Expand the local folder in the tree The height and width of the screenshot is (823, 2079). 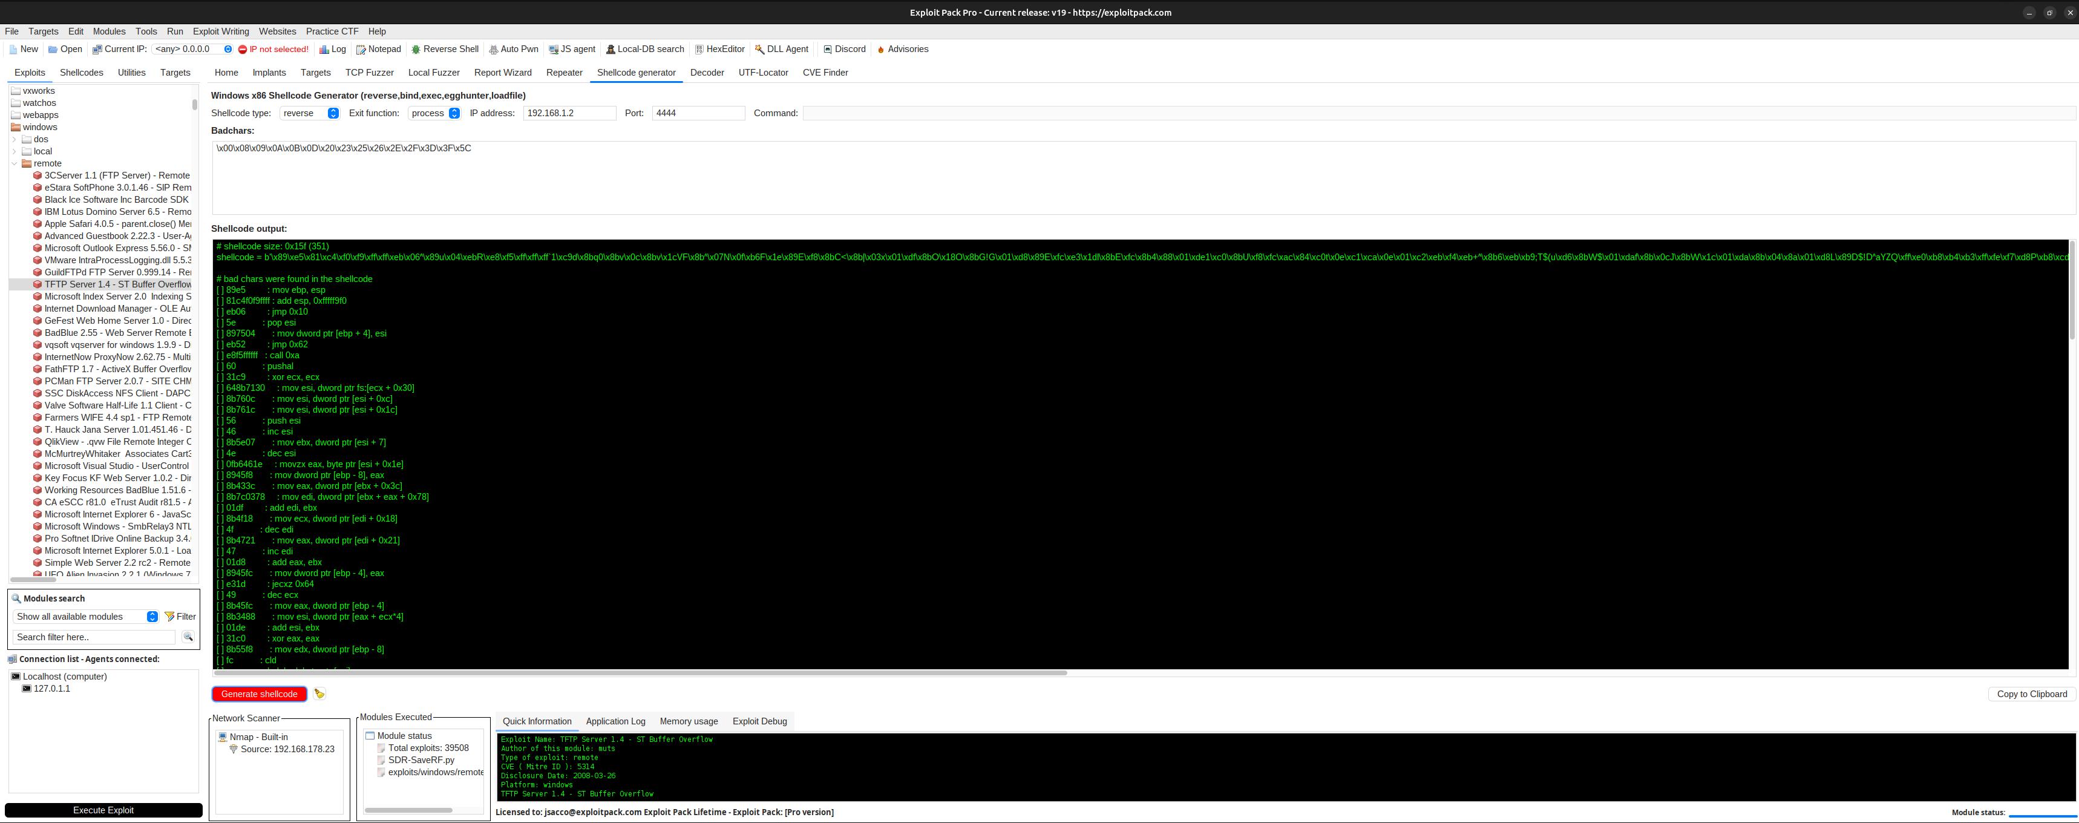14,152
